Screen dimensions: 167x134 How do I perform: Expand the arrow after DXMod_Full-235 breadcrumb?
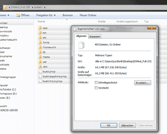click(x=33, y=7)
